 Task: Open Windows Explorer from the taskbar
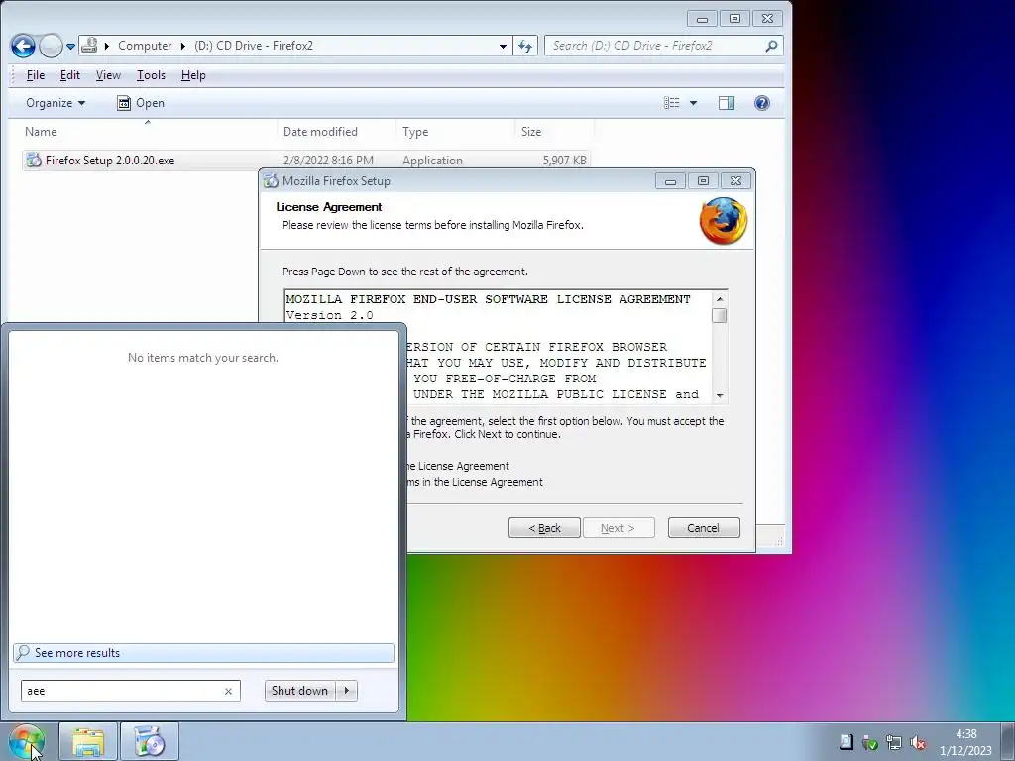pyautogui.click(x=88, y=742)
